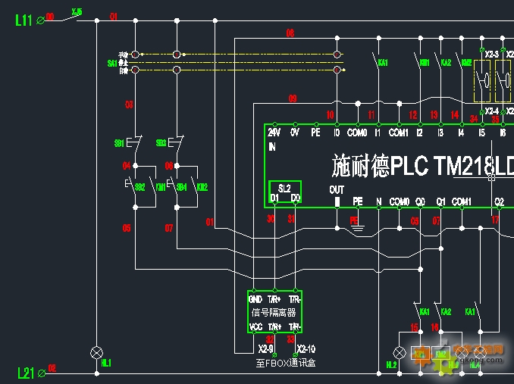Select PLC input terminal I5 label
The width and height of the screenshot is (514, 384).
pos(481,133)
